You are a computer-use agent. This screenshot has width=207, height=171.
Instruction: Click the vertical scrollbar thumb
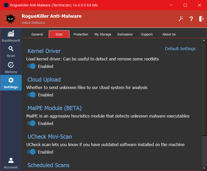[204, 89]
